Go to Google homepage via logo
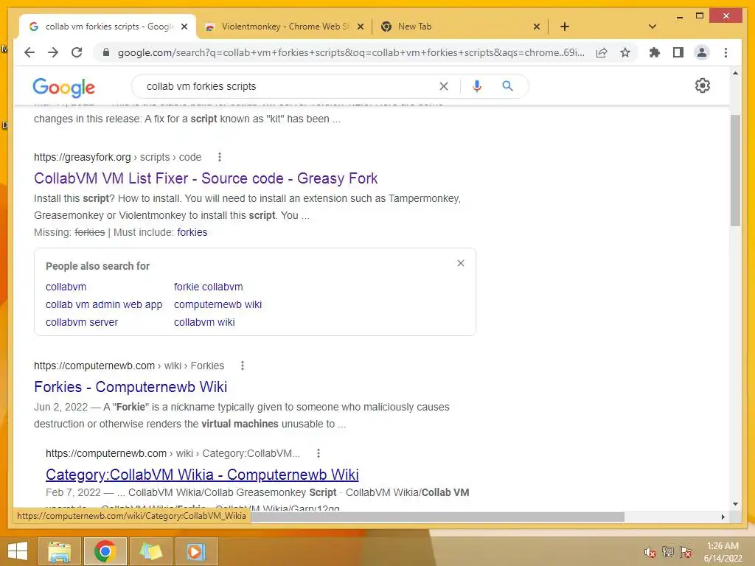The height and width of the screenshot is (566, 755). (x=63, y=87)
